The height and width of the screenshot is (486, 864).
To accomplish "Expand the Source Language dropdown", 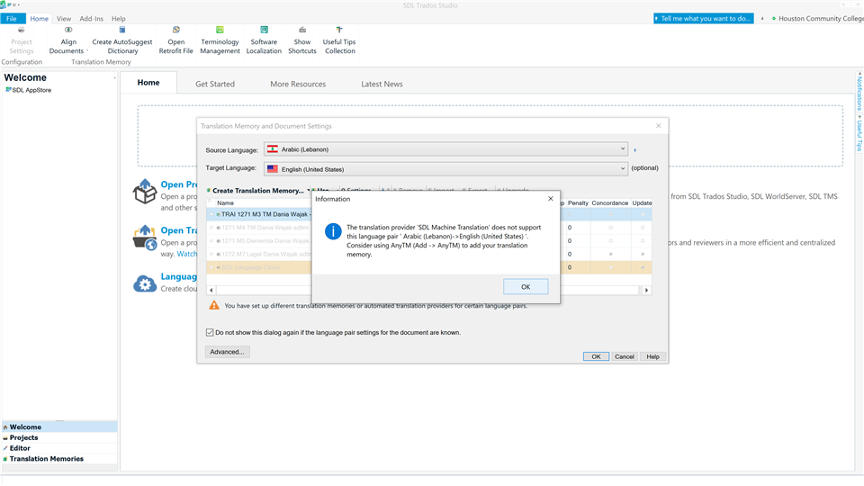I will pyautogui.click(x=623, y=148).
